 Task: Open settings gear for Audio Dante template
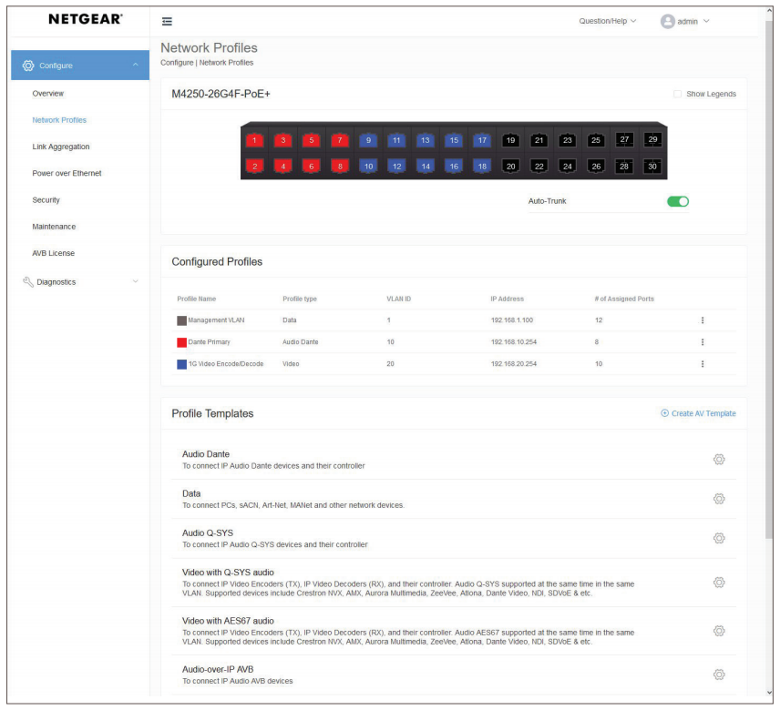tap(719, 459)
